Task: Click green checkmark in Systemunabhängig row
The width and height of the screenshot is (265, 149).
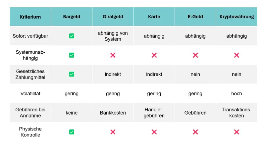Action: click(72, 55)
